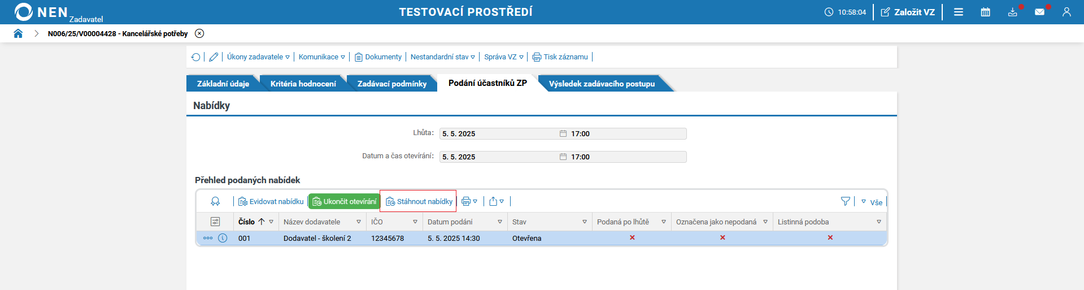This screenshot has width=1084, height=290.
Task: Open the downloads icon in header
Action: (x=1013, y=12)
